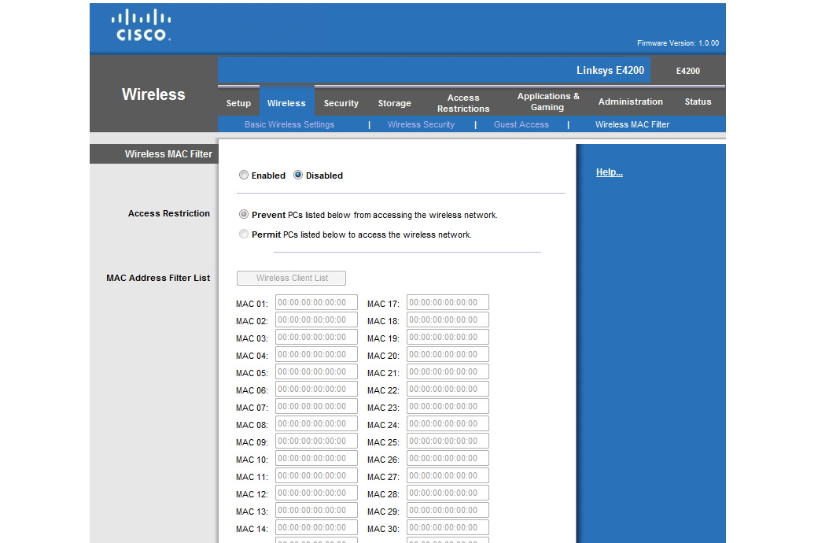
Task: Focus the MAC 30 address field
Action: [448, 528]
